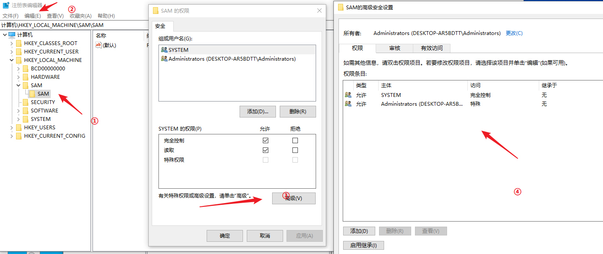Click the Registry Editor app icon in title bar
This screenshot has width=603, height=254.
pyautogui.click(x=6, y=5)
